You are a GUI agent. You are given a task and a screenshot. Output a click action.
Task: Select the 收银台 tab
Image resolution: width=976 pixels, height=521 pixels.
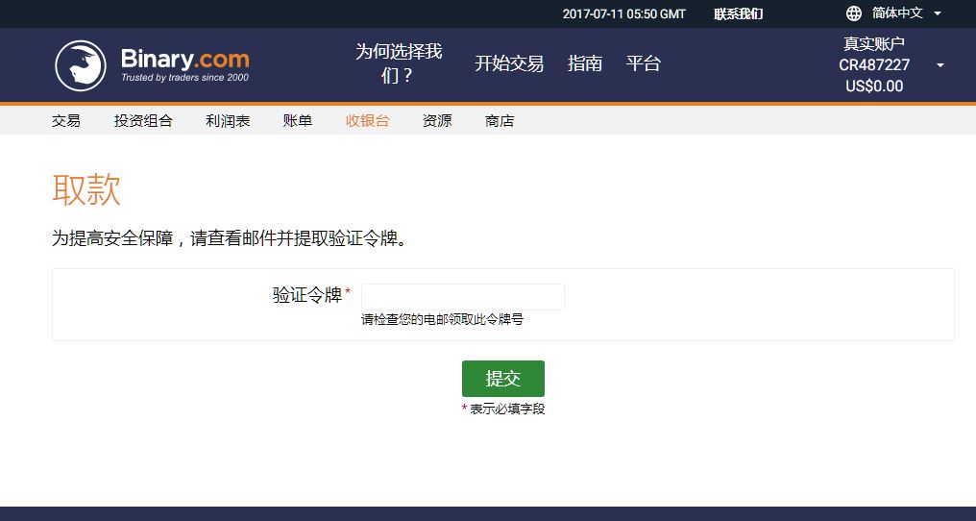pos(368,121)
